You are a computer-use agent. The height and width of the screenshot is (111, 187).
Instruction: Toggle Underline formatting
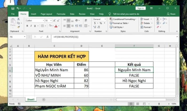(35, 26)
